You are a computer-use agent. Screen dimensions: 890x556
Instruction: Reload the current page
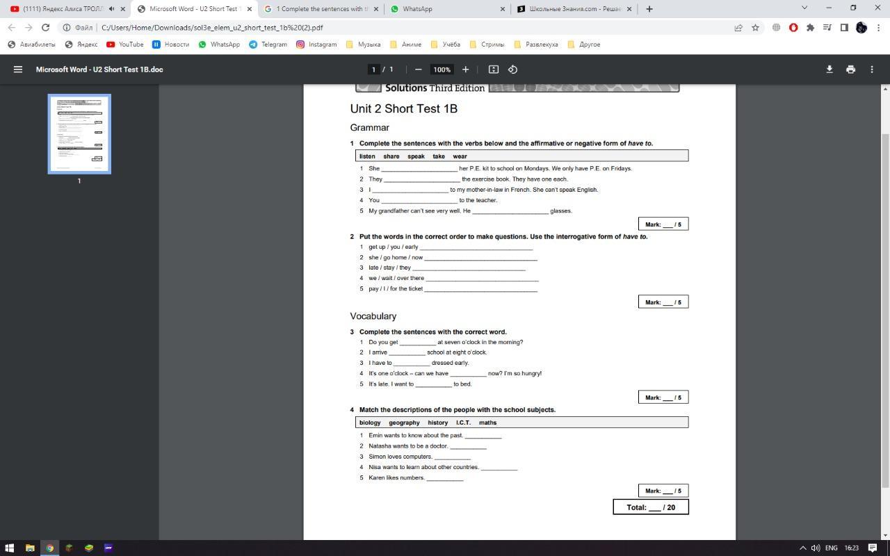[46, 28]
